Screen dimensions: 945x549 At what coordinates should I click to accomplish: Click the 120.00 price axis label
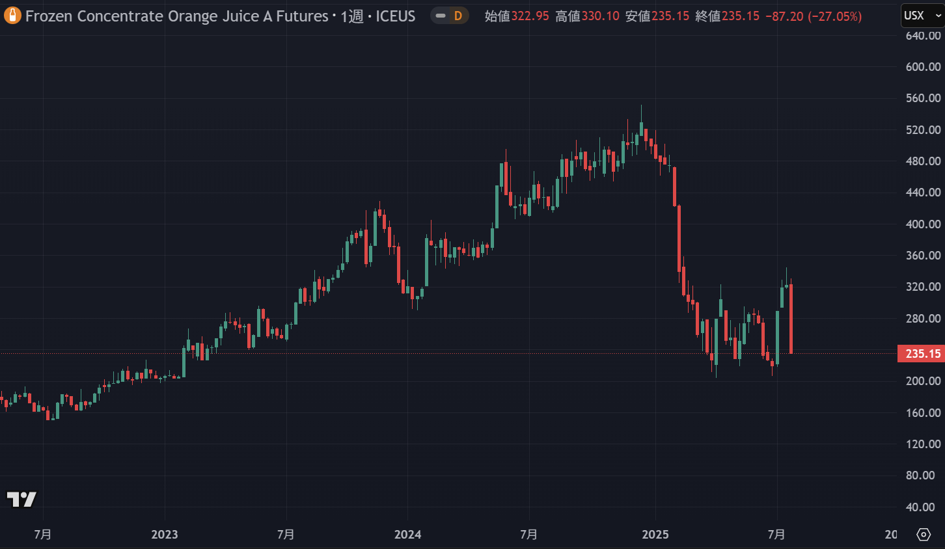[923, 444]
